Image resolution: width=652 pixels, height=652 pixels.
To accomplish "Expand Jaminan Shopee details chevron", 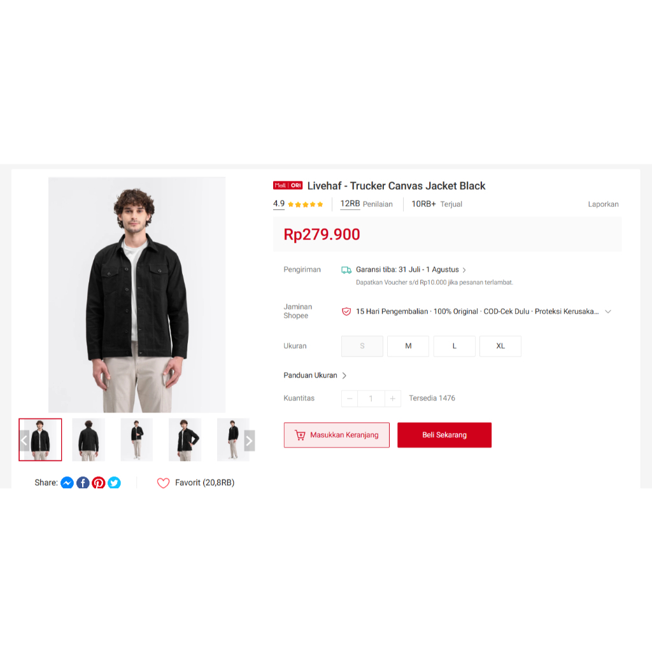I will pyautogui.click(x=608, y=311).
